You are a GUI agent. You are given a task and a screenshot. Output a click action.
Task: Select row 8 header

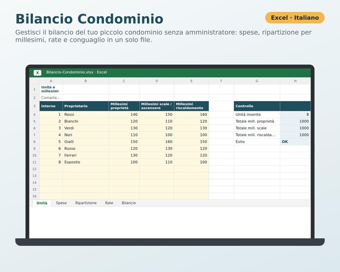35,142
